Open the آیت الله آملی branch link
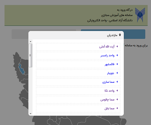The width and height of the screenshot is (151, 125). point(107,47)
